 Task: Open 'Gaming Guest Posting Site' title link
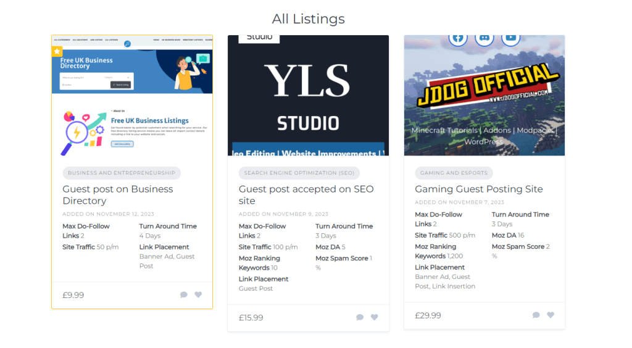[478, 189]
